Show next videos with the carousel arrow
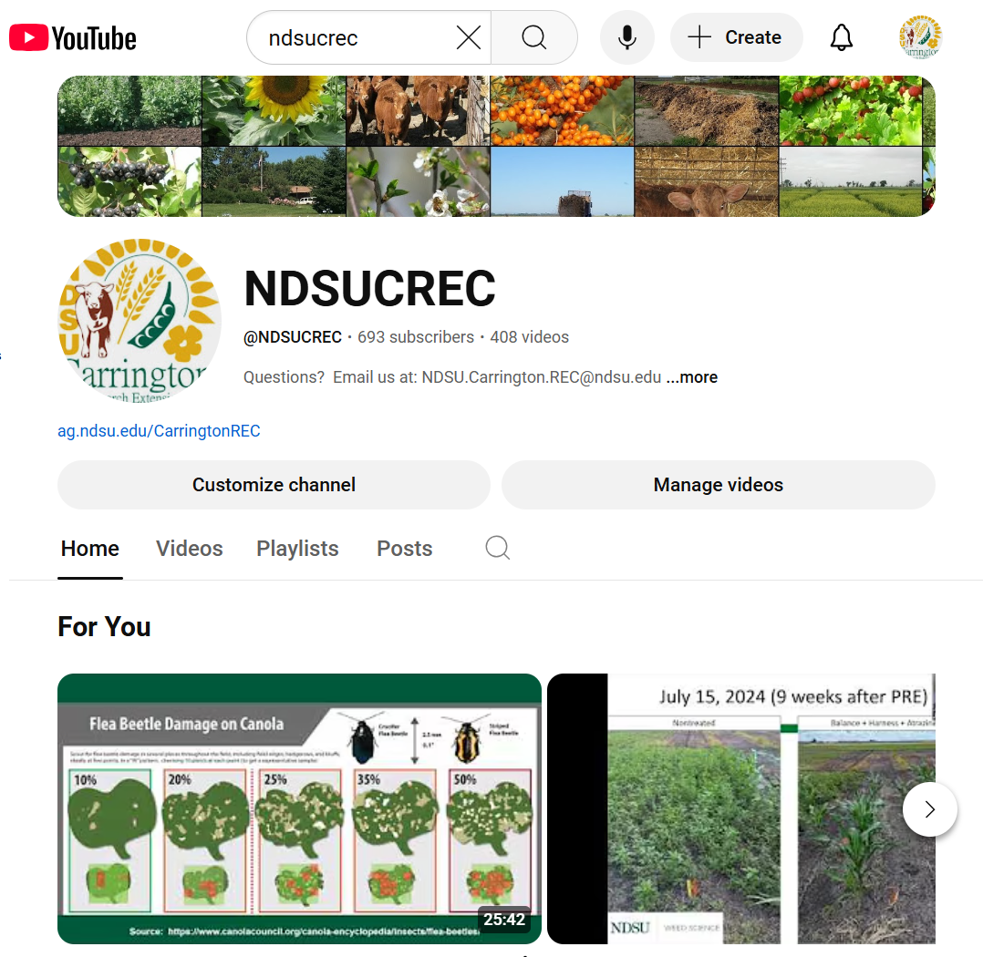 pyautogui.click(x=930, y=809)
